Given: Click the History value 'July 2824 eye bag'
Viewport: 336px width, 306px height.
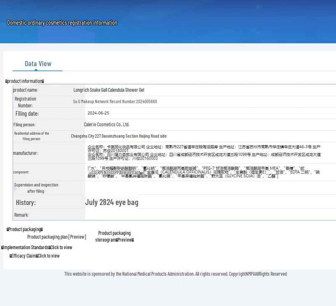Looking at the screenshot, I should [x=112, y=202].
